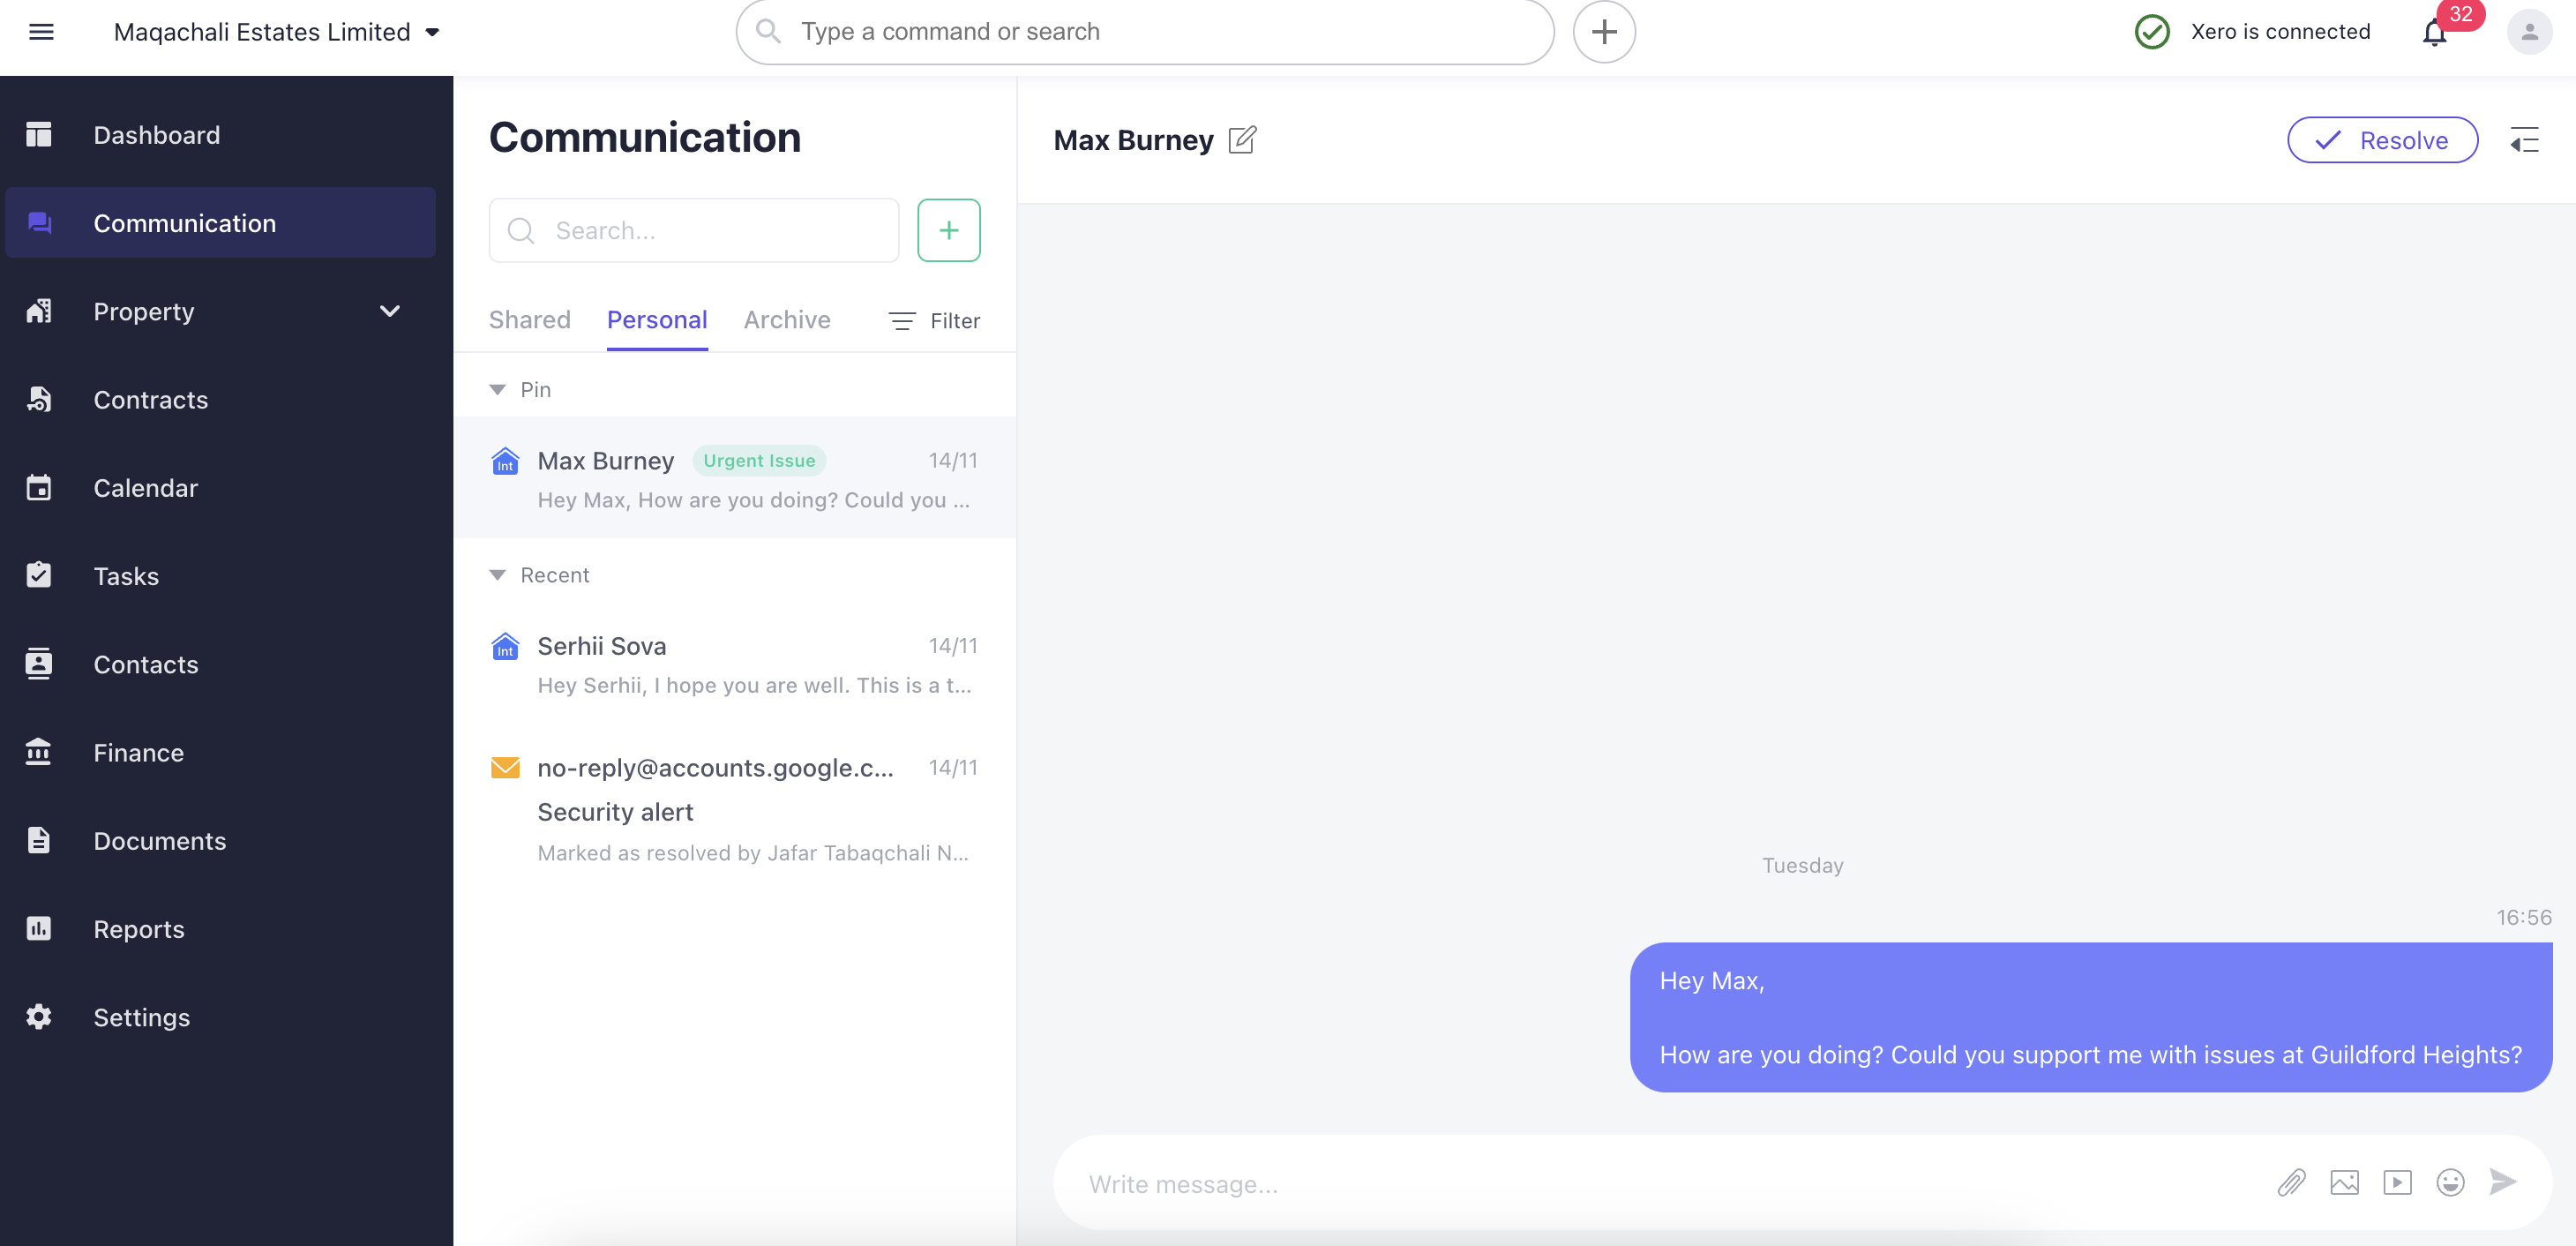Click the Xero connected checkmark icon
The image size is (2576, 1246).
pyautogui.click(x=2151, y=32)
